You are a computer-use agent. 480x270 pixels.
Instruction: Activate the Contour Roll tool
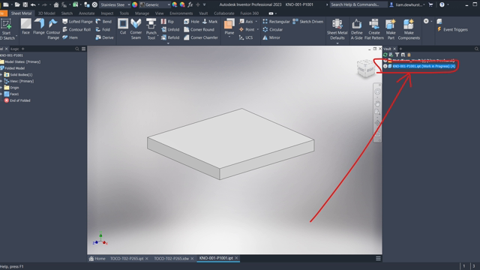[x=76, y=29]
